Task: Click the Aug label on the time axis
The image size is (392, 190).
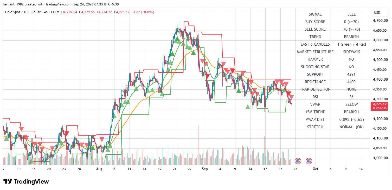Action: [x=99, y=169]
